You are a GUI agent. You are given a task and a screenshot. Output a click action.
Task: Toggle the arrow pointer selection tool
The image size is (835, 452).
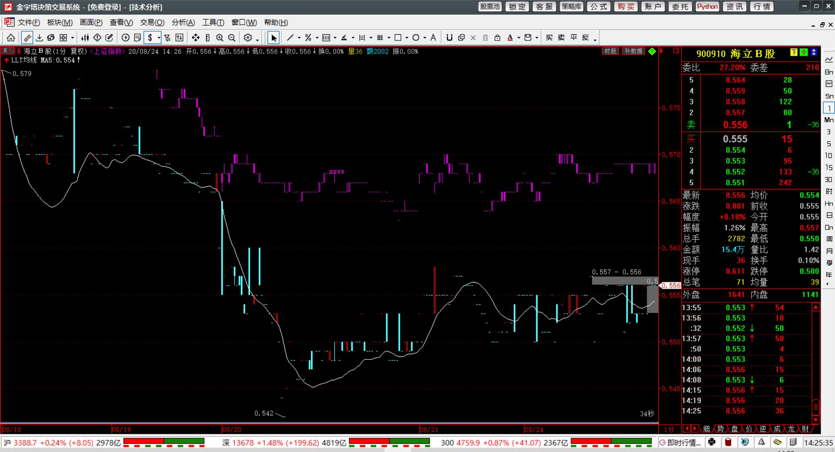tap(274, 38)
